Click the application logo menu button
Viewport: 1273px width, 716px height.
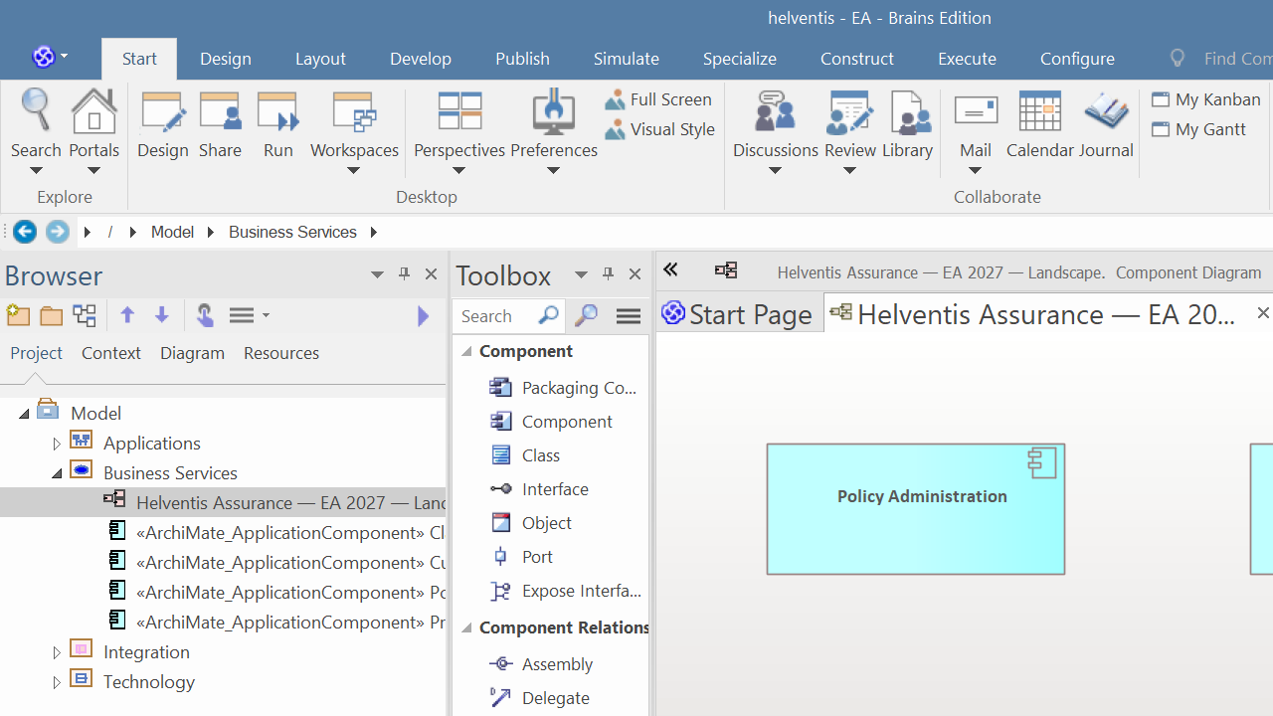[x=50, y=57]
